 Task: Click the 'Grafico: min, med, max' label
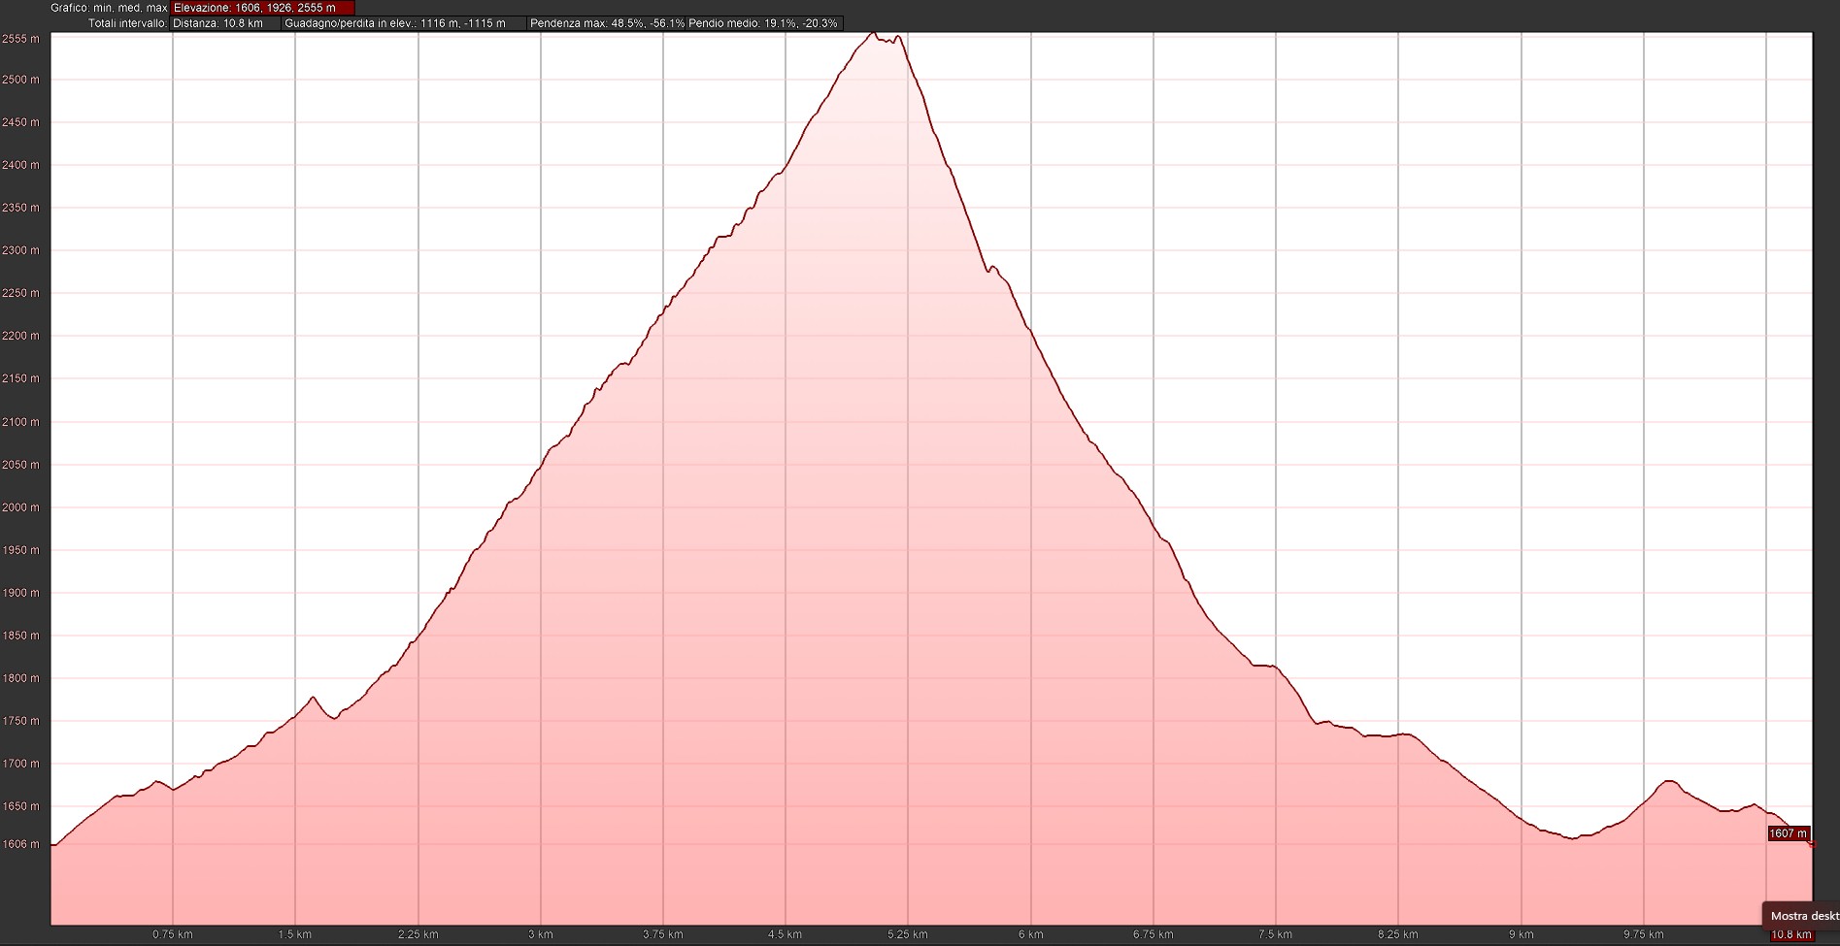[109, 8]
